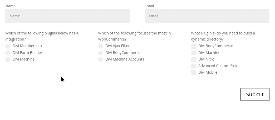Choose the Divi Machine Accounts radio option
The width and height of the screenshot is (275, 120).
[x=101, y=59]
